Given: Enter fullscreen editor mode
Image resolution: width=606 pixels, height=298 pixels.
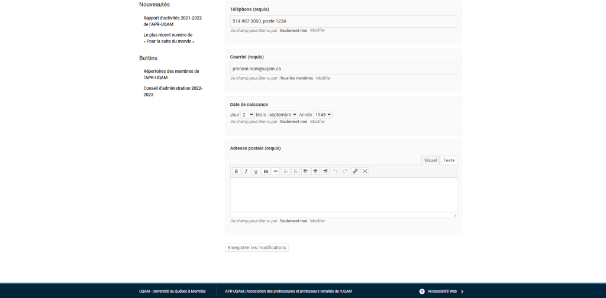Looking at the screenshot, I should click(x=365, y=171).
